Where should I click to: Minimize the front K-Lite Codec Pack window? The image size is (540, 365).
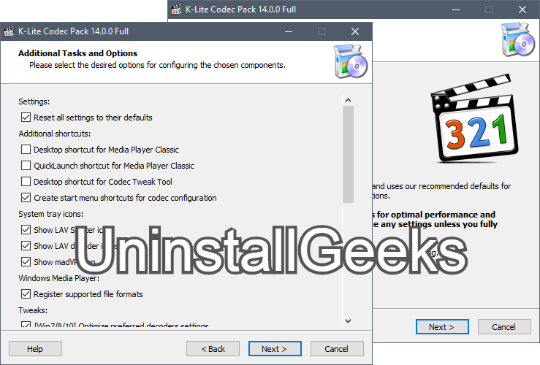[x=289, y=31]
